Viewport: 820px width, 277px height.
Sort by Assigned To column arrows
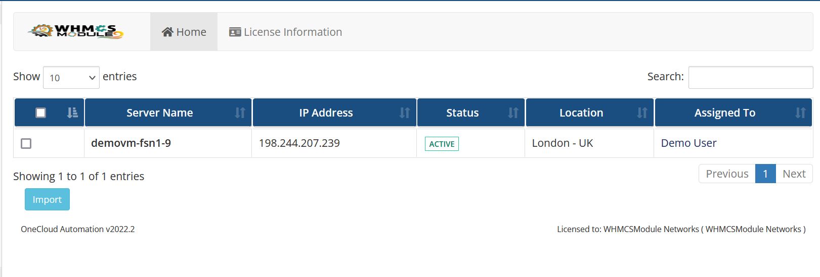(x=800, y=113)
